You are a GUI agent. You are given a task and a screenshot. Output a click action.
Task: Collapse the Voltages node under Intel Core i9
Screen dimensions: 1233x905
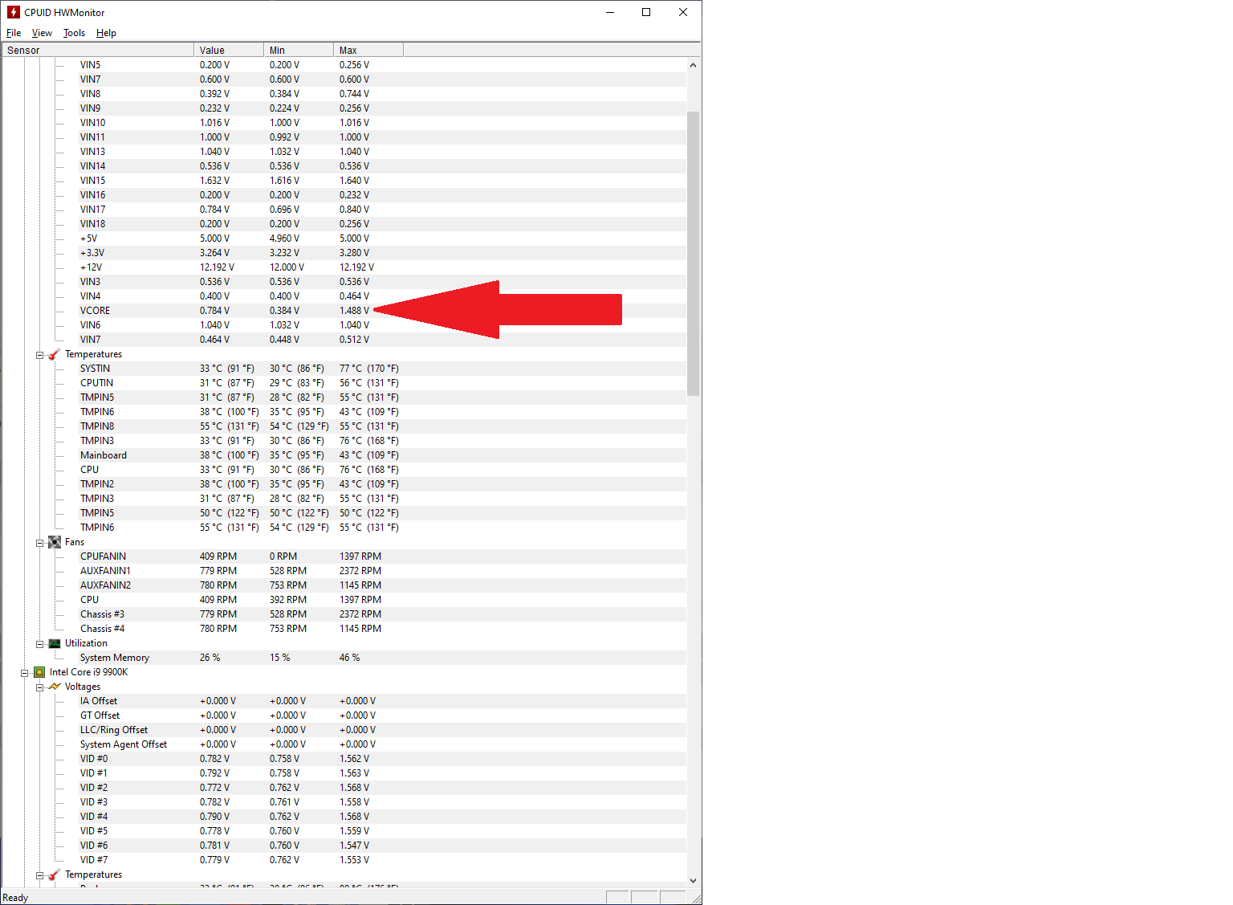click(39, 687)
